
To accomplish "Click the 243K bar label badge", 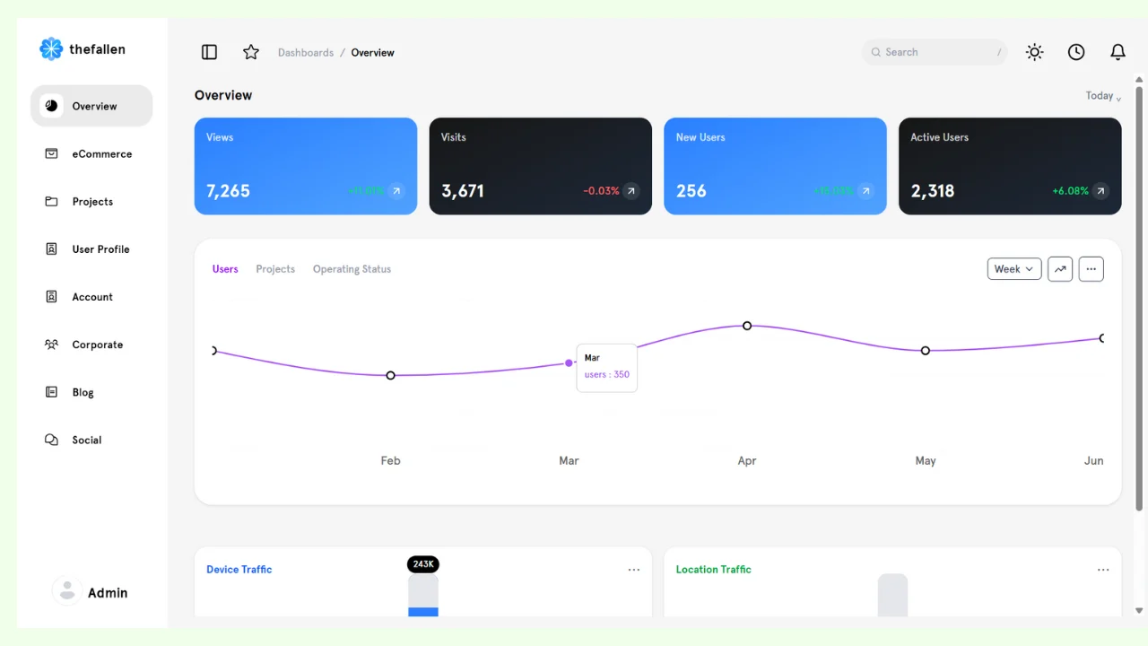I will tap(423, 564).
